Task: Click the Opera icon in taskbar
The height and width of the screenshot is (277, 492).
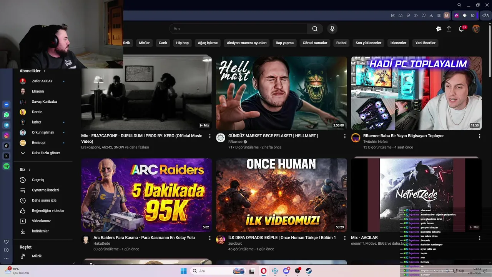Action: (264, 271)
